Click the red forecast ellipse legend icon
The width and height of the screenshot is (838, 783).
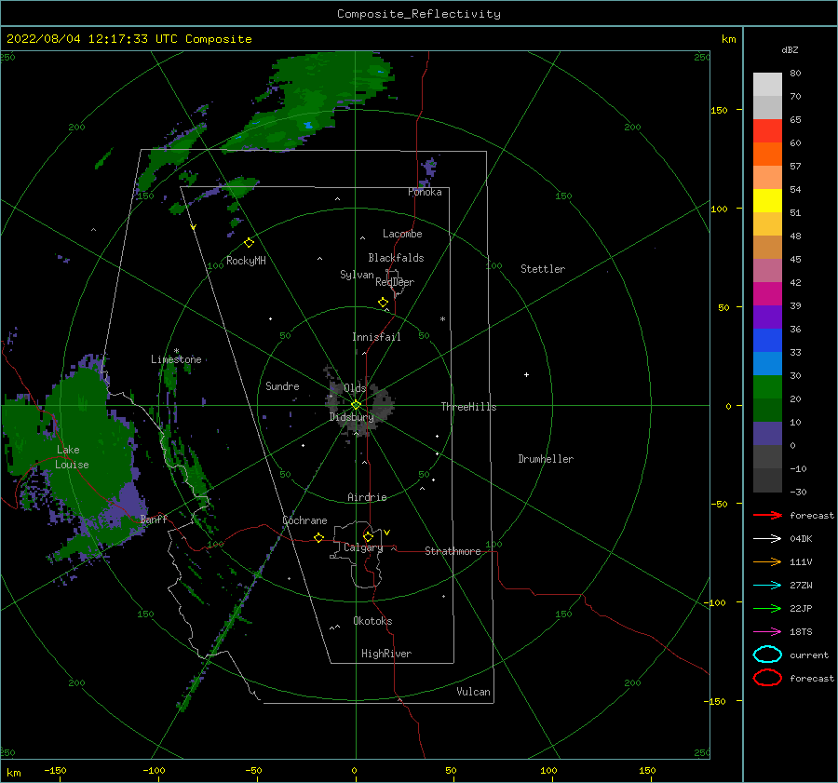[x=767, y=678]
